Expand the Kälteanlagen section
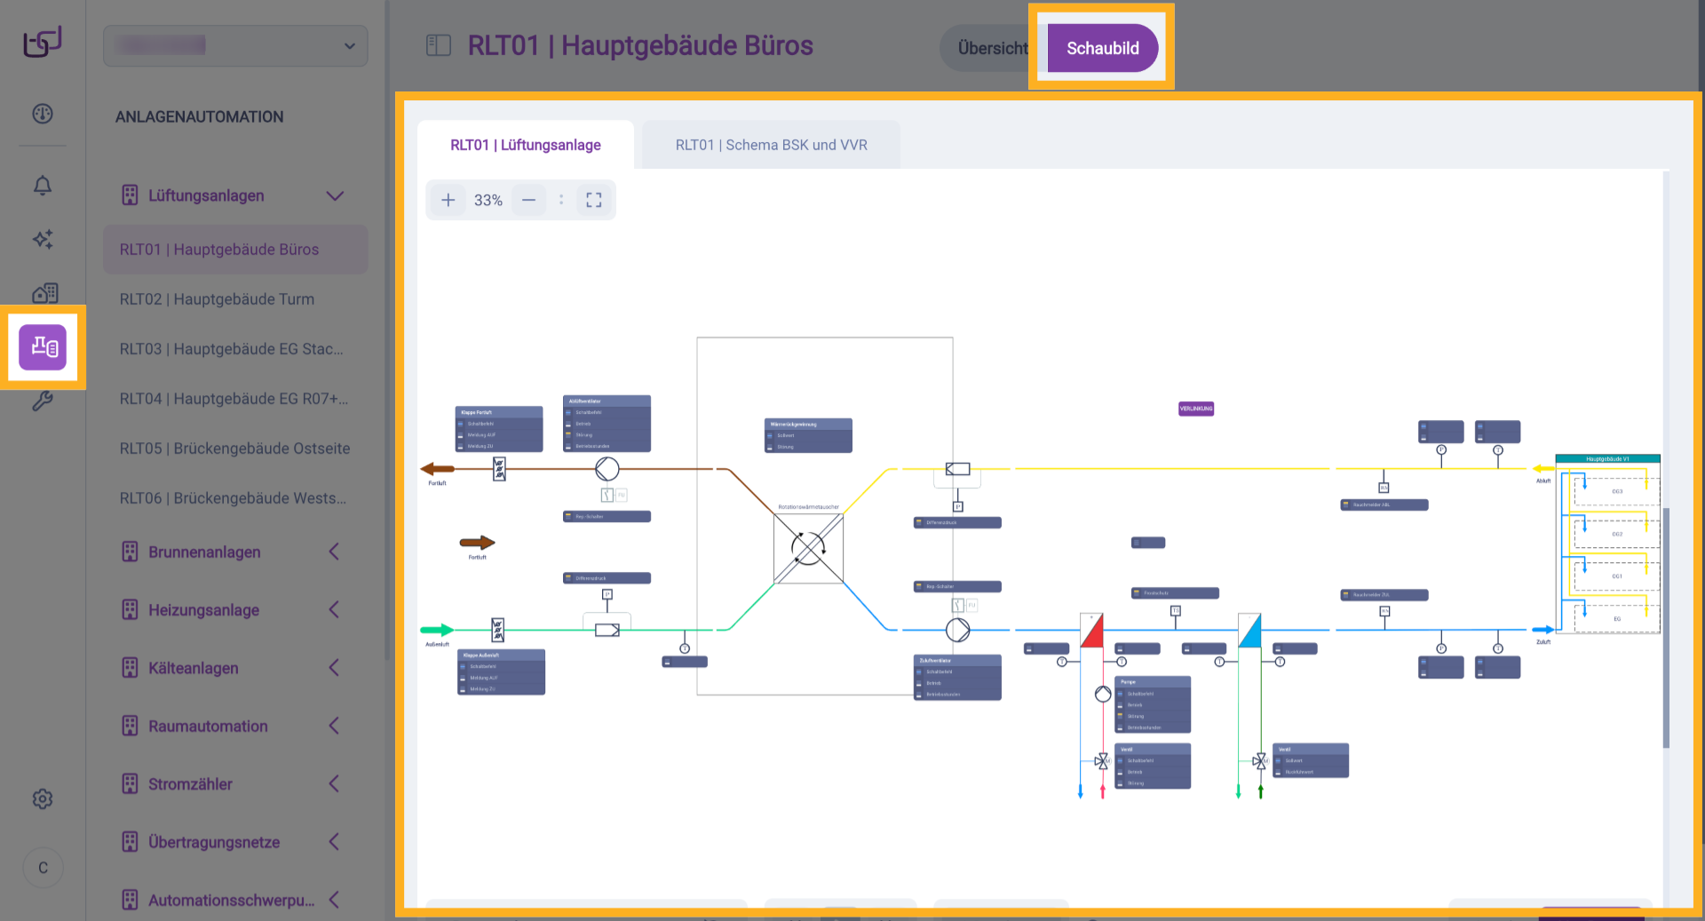 [x=334, y=668]
